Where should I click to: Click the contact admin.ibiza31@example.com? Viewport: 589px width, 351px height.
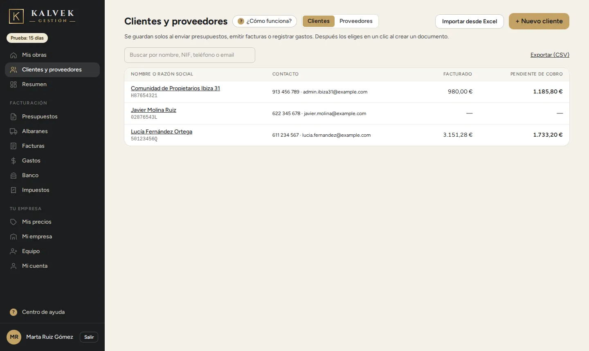[335, 92]
